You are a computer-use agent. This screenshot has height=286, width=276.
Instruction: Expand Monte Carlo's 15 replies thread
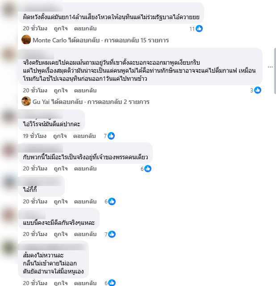[101, 40]
